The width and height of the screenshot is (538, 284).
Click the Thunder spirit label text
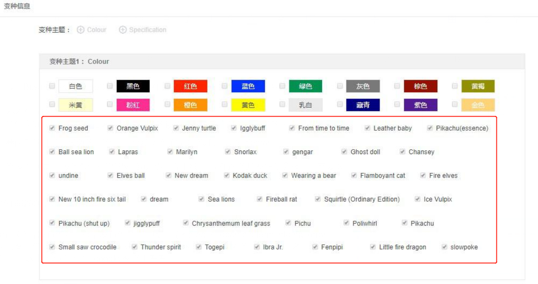[x=161, y=247]
